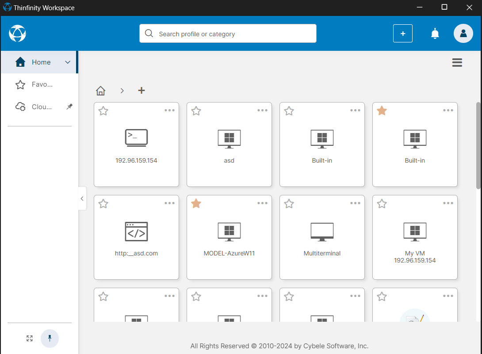The image size is (482, 354).
Task: Favorite the terminal profile 192.96.159.154
Action: click(x=103, y=111)
